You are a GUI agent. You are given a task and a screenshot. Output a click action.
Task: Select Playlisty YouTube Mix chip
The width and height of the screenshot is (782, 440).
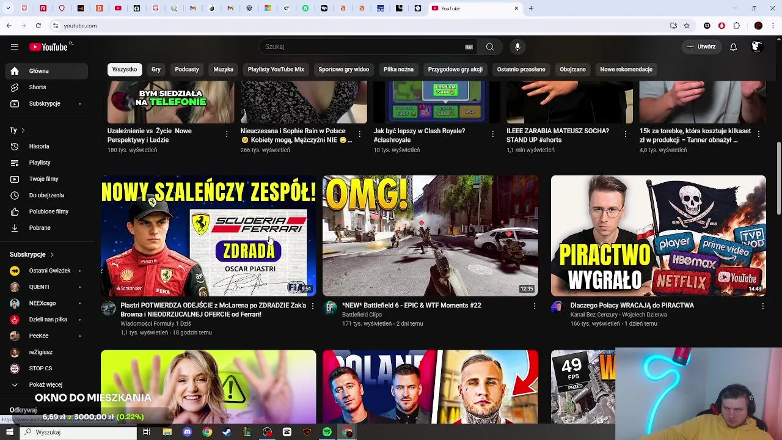[276, 69]
